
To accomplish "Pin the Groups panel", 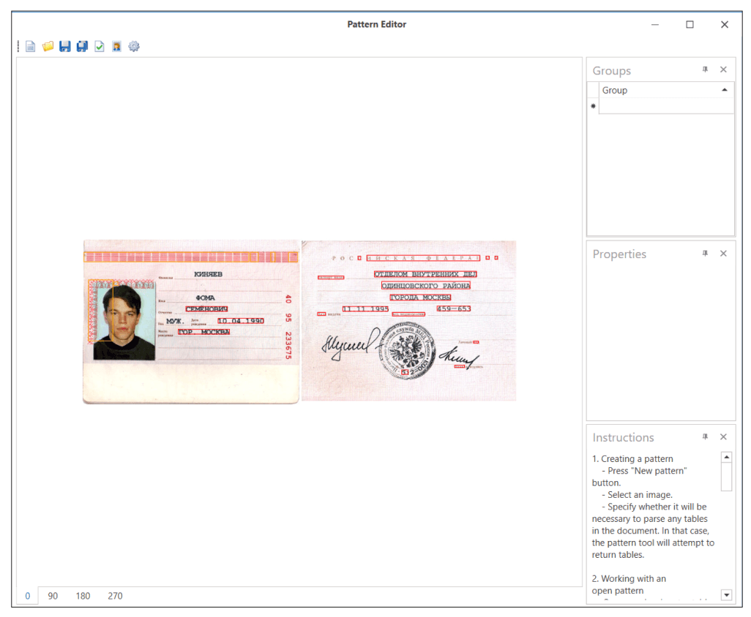I will coord(705,70).
